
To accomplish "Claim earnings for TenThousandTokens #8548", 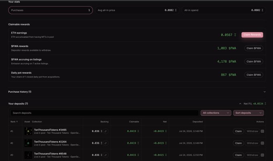I will pos(238,155).
